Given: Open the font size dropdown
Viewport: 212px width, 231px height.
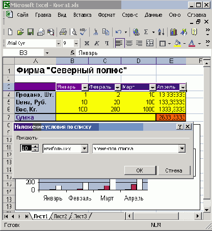Looking at the screenshot, I should [x=76, y=44].
